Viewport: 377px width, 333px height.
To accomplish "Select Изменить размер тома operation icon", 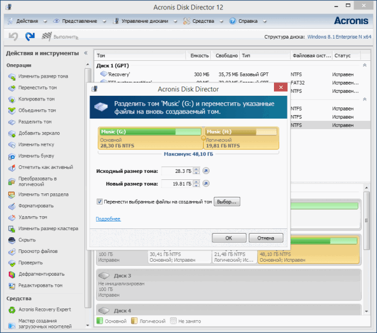I will click(12, 77).
